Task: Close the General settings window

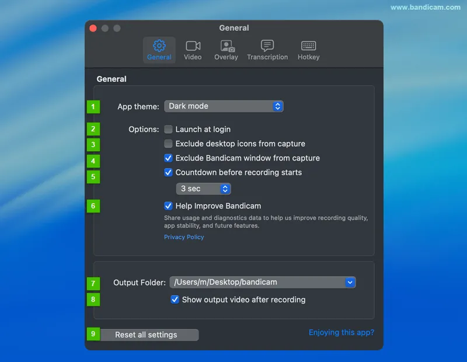Action: 93,28
